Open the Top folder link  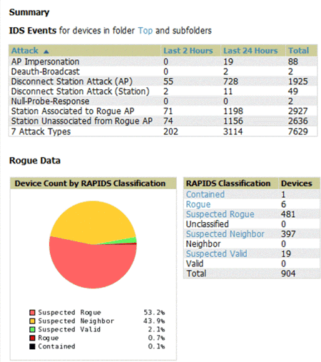coord(146,31)
